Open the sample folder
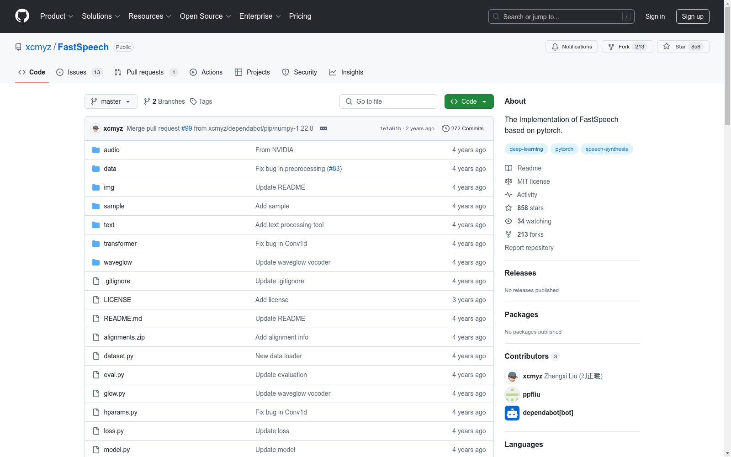This screenshot has height=457, width=731. [x=114, y=206]
